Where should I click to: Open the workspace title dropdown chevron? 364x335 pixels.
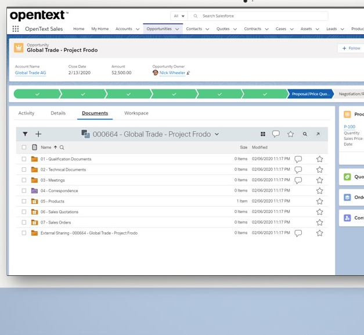[217, 134]
